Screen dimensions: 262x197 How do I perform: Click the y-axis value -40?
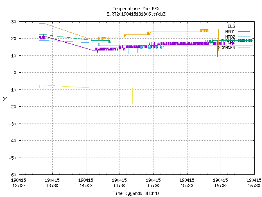click(13, 141)
